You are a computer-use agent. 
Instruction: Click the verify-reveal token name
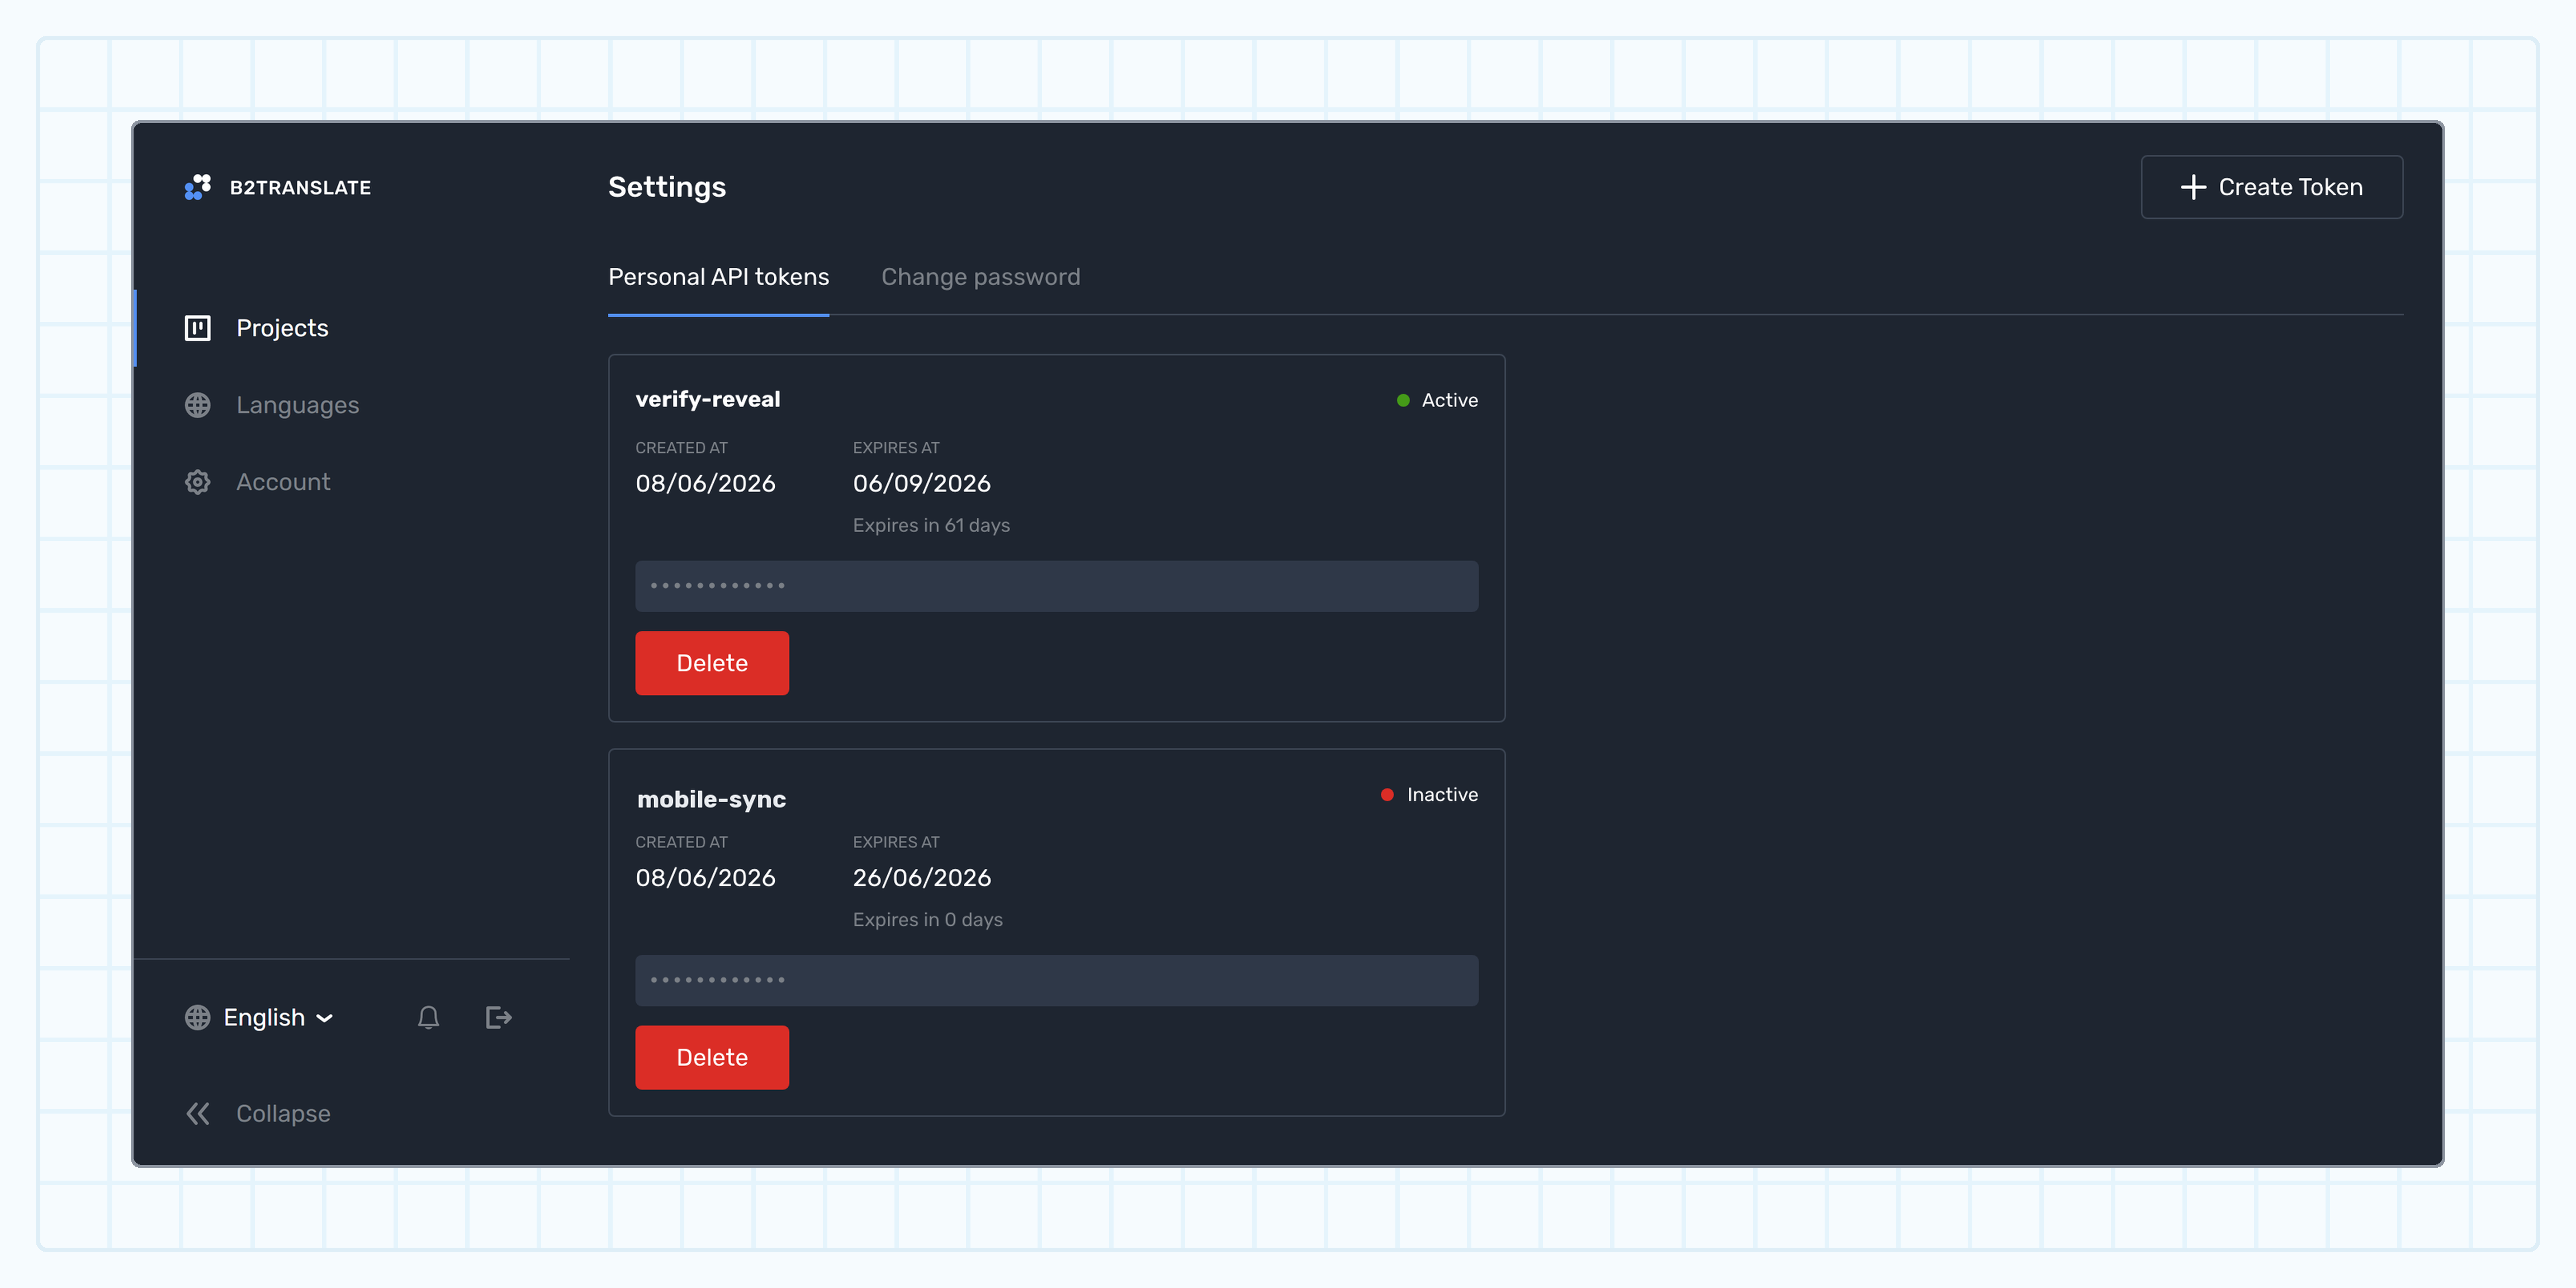[x=708, y=399]
